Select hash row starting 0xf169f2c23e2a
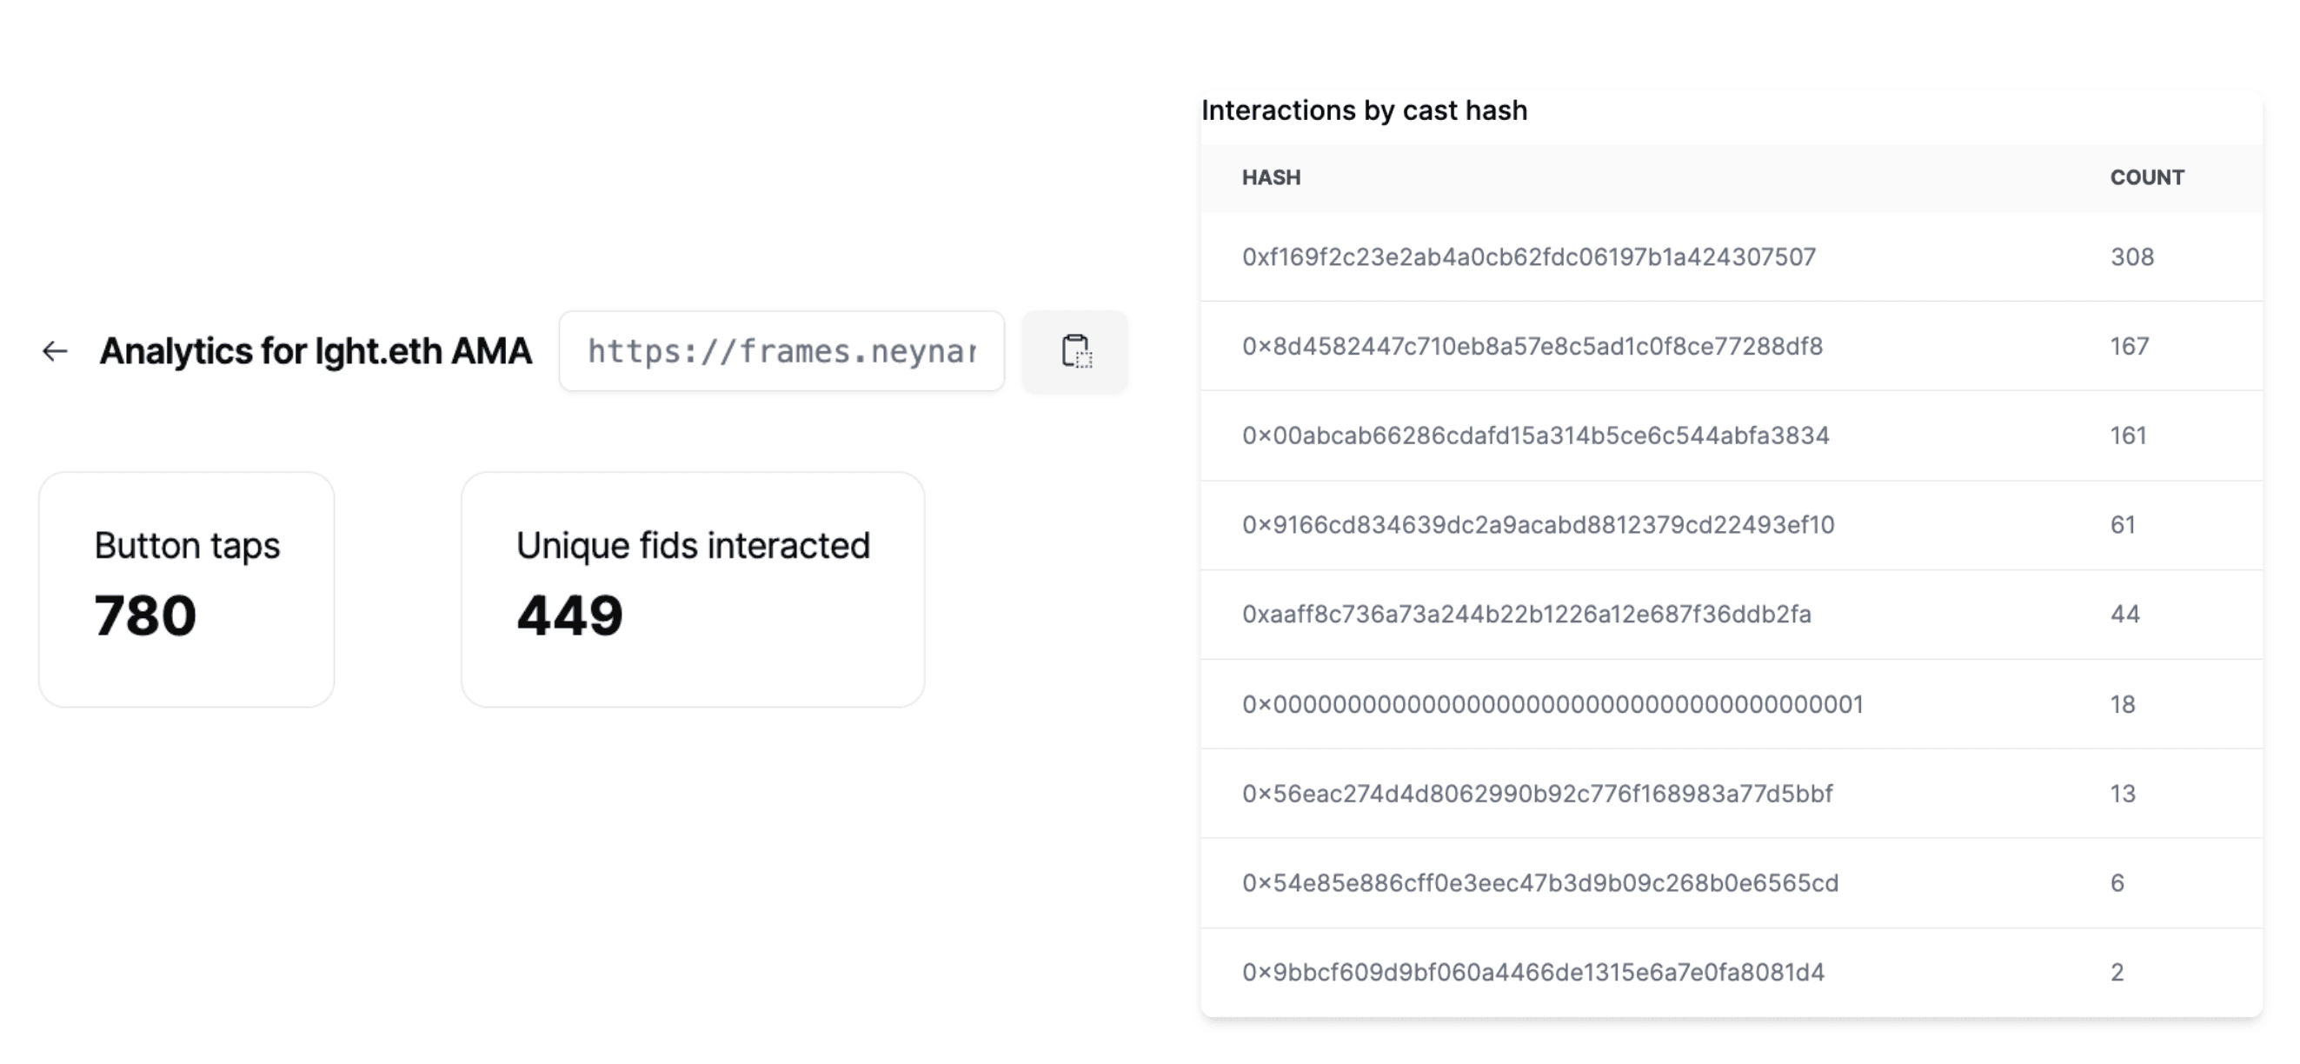 [1732, 257]
